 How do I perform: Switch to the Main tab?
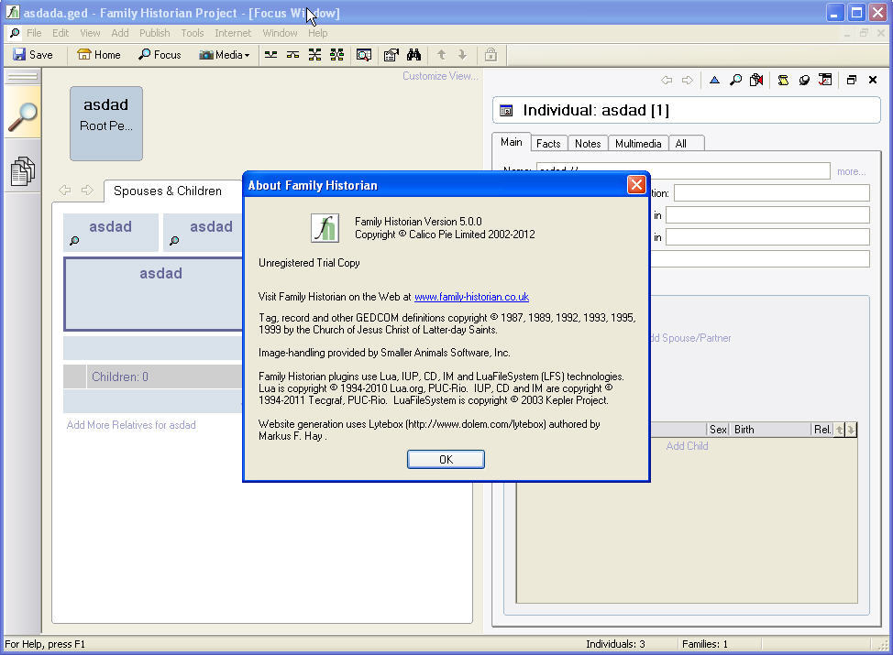pos(511,142)
